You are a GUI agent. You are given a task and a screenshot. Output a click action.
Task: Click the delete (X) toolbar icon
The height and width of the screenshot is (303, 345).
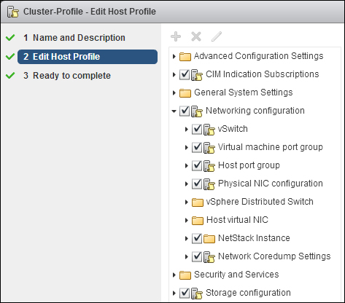(196, 36)
